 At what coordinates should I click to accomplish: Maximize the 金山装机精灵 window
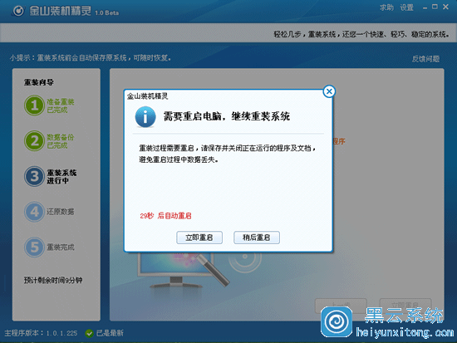pyautogui.click(x=435, y=7)
